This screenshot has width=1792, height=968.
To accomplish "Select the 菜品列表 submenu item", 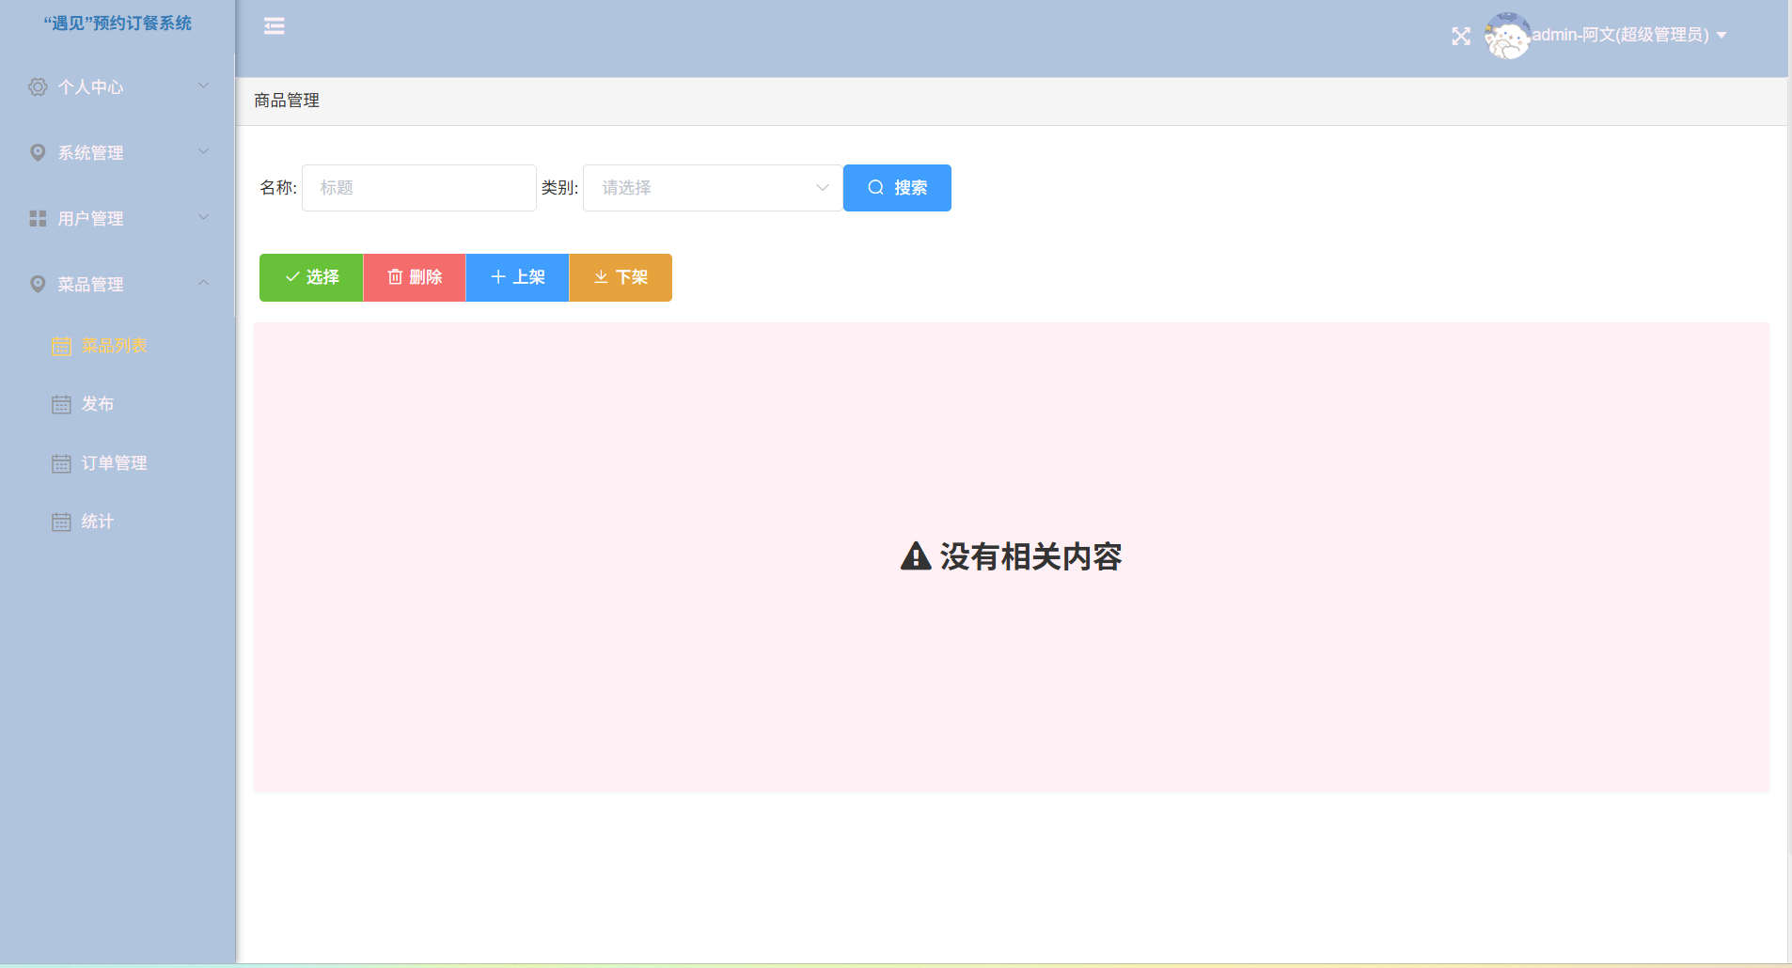I will pos(118,346).
